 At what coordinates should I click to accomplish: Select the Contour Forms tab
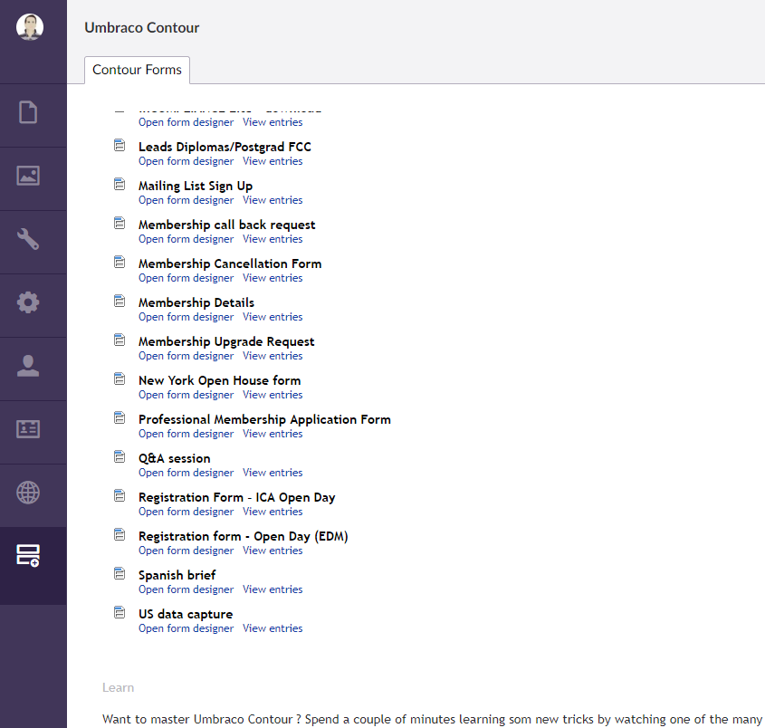[137, 70]
